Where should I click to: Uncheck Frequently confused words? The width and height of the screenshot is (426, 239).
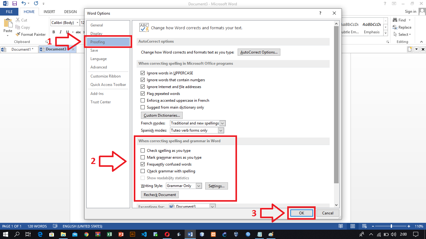click(x=143, y=164)
